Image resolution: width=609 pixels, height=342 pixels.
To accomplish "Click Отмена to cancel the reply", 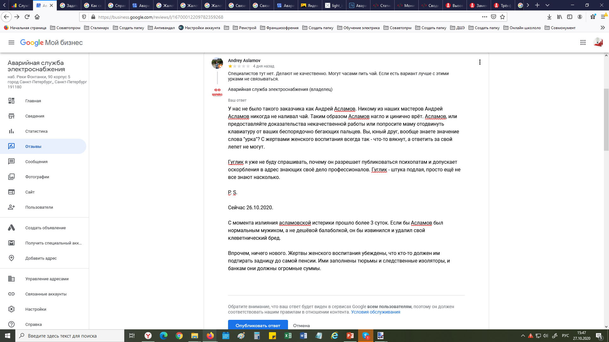I will (301, 326).
